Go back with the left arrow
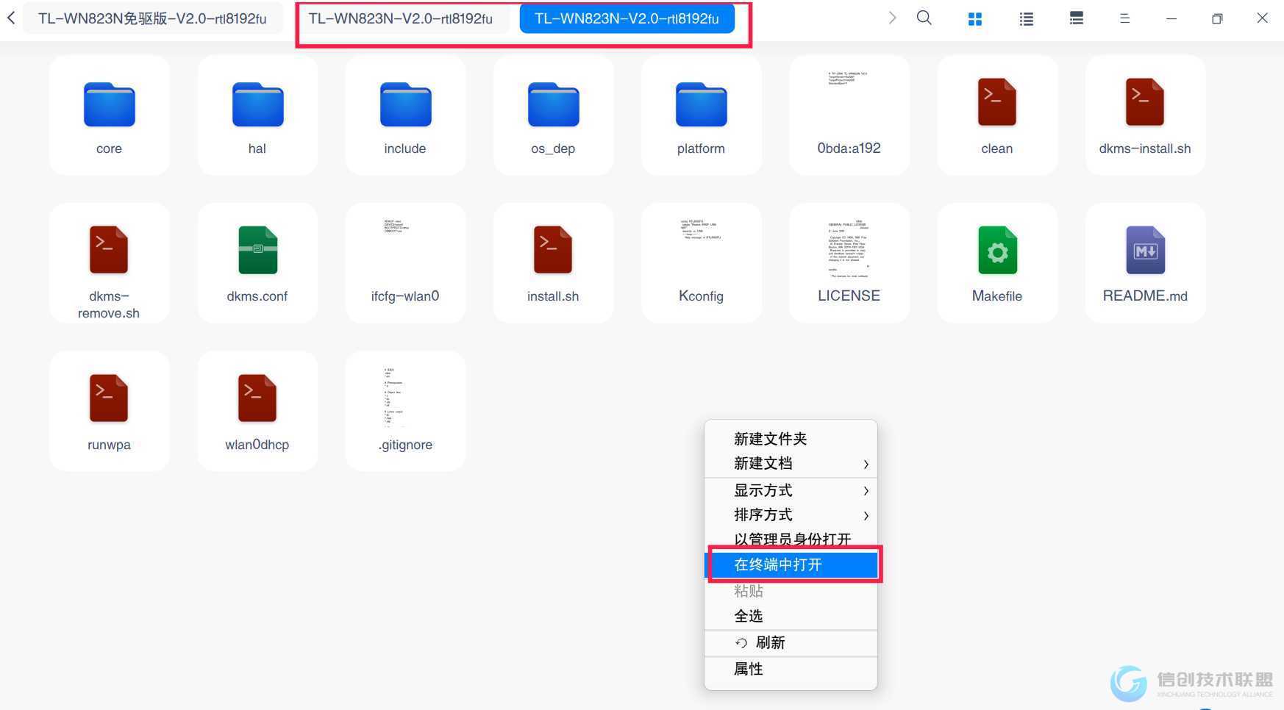 [11, 18]
